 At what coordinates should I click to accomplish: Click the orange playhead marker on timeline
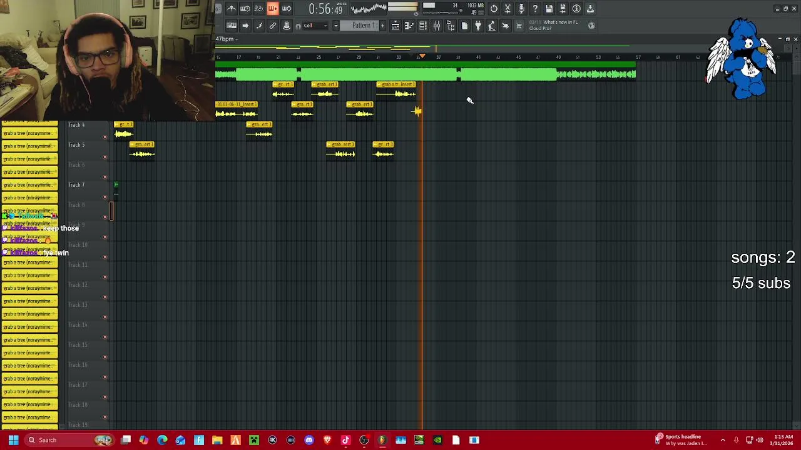tap(422, 57)
